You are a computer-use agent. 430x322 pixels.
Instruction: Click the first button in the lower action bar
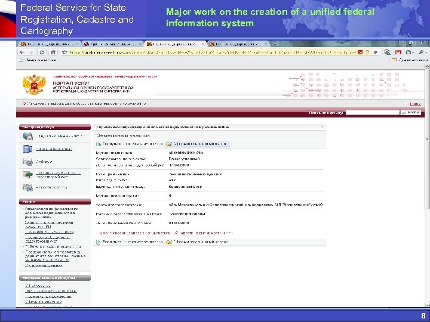[x=130, y=241]
